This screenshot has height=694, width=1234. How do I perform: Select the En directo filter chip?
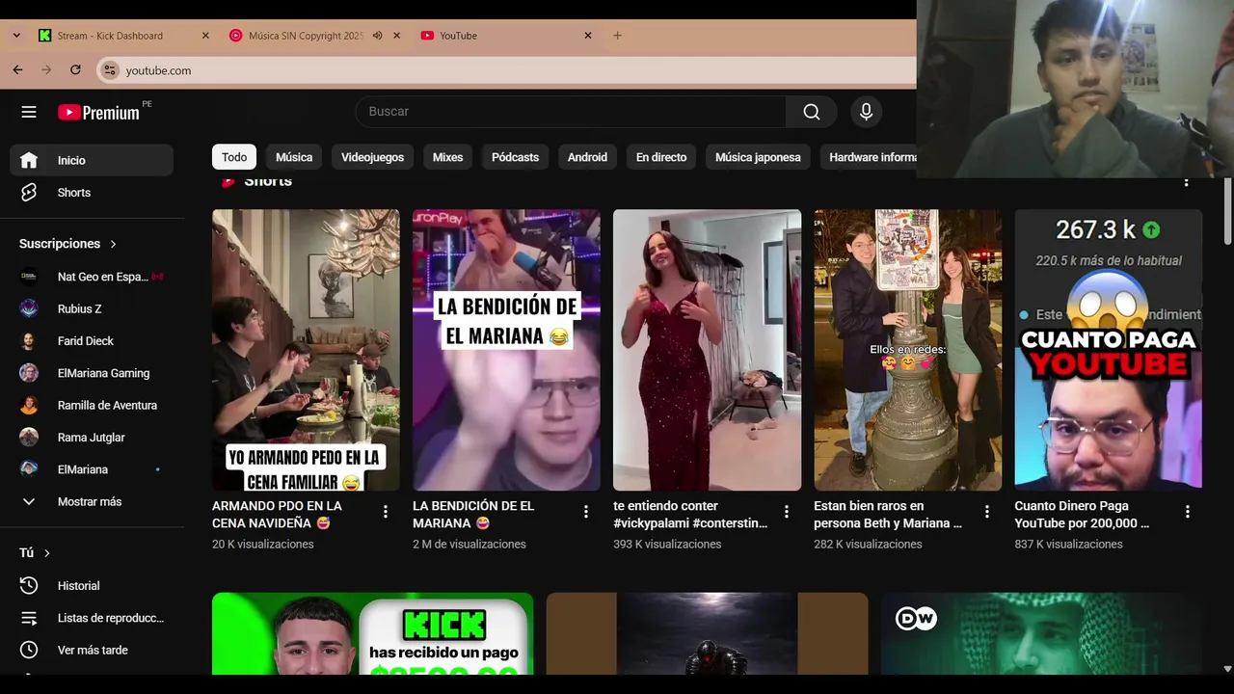point(661,157)
